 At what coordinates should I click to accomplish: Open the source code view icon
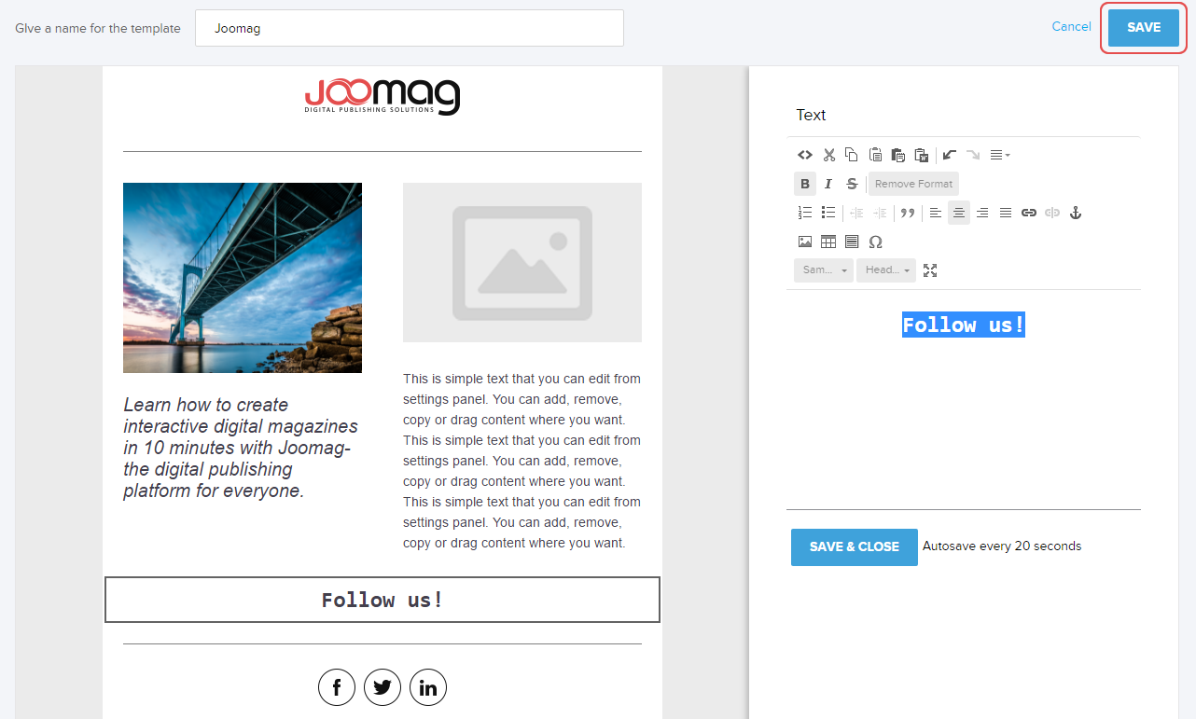[x=804, y=155]
